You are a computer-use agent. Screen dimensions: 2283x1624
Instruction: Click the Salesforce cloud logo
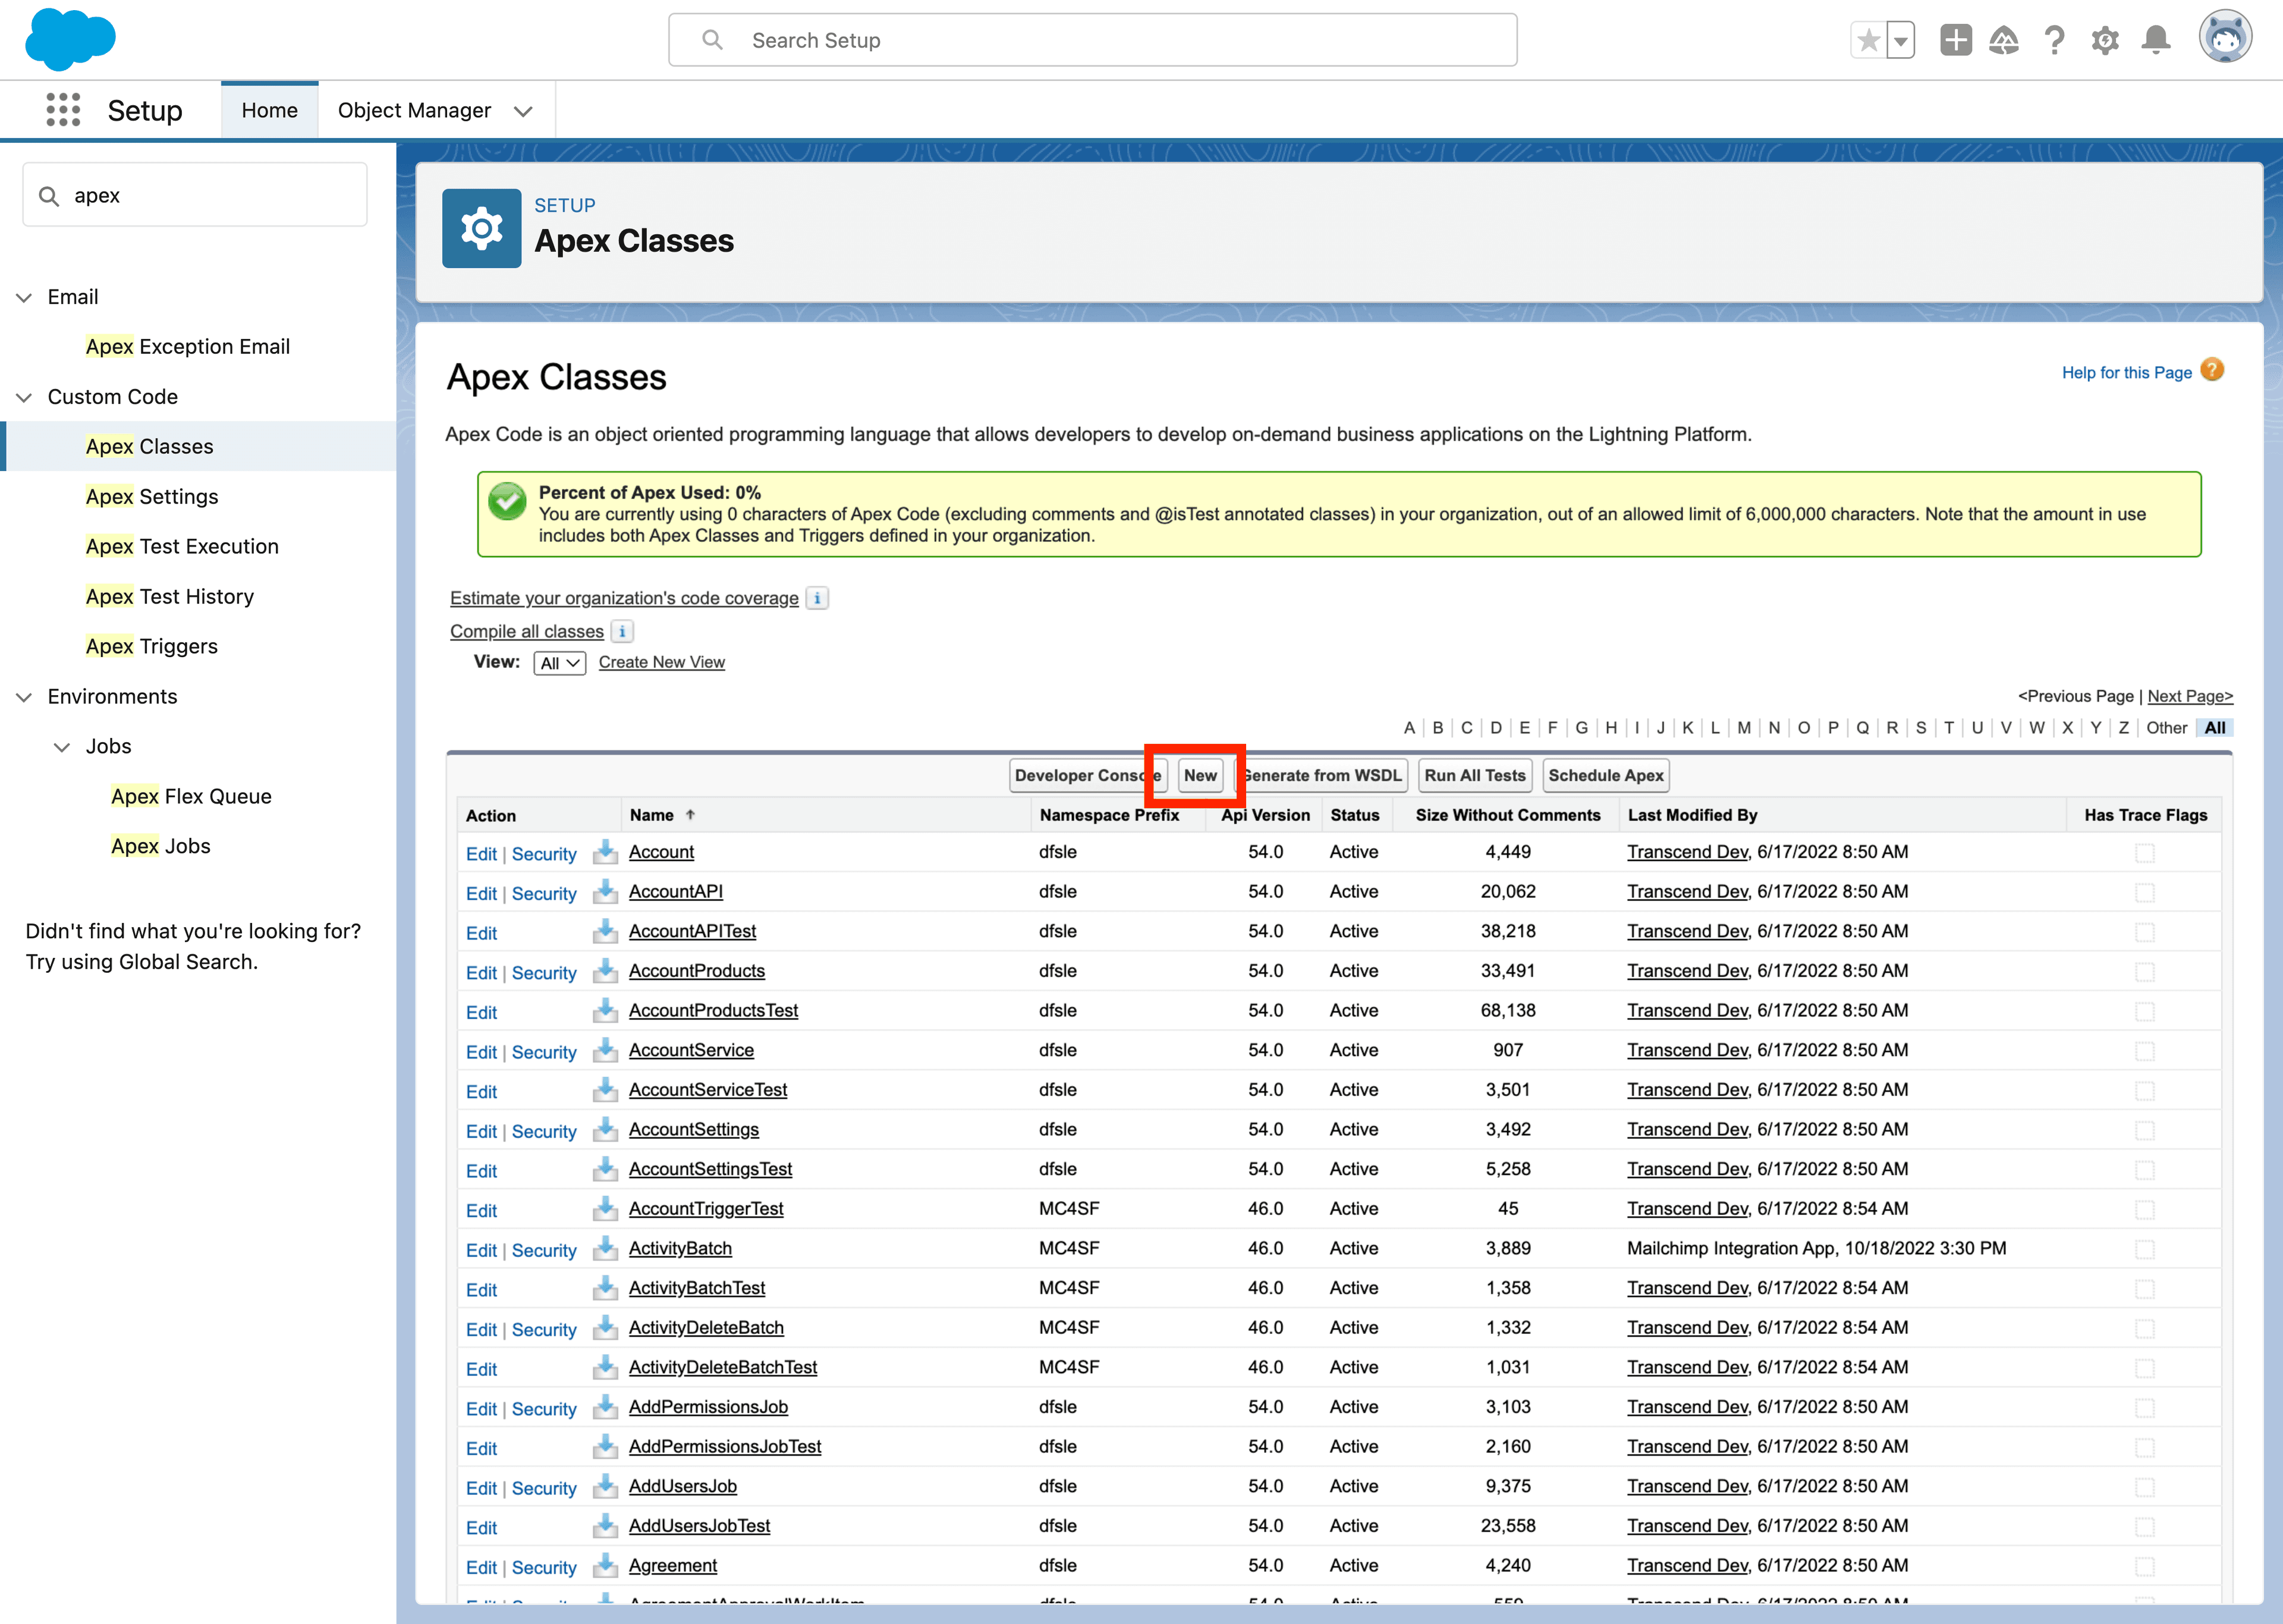(x=70, y=40)
